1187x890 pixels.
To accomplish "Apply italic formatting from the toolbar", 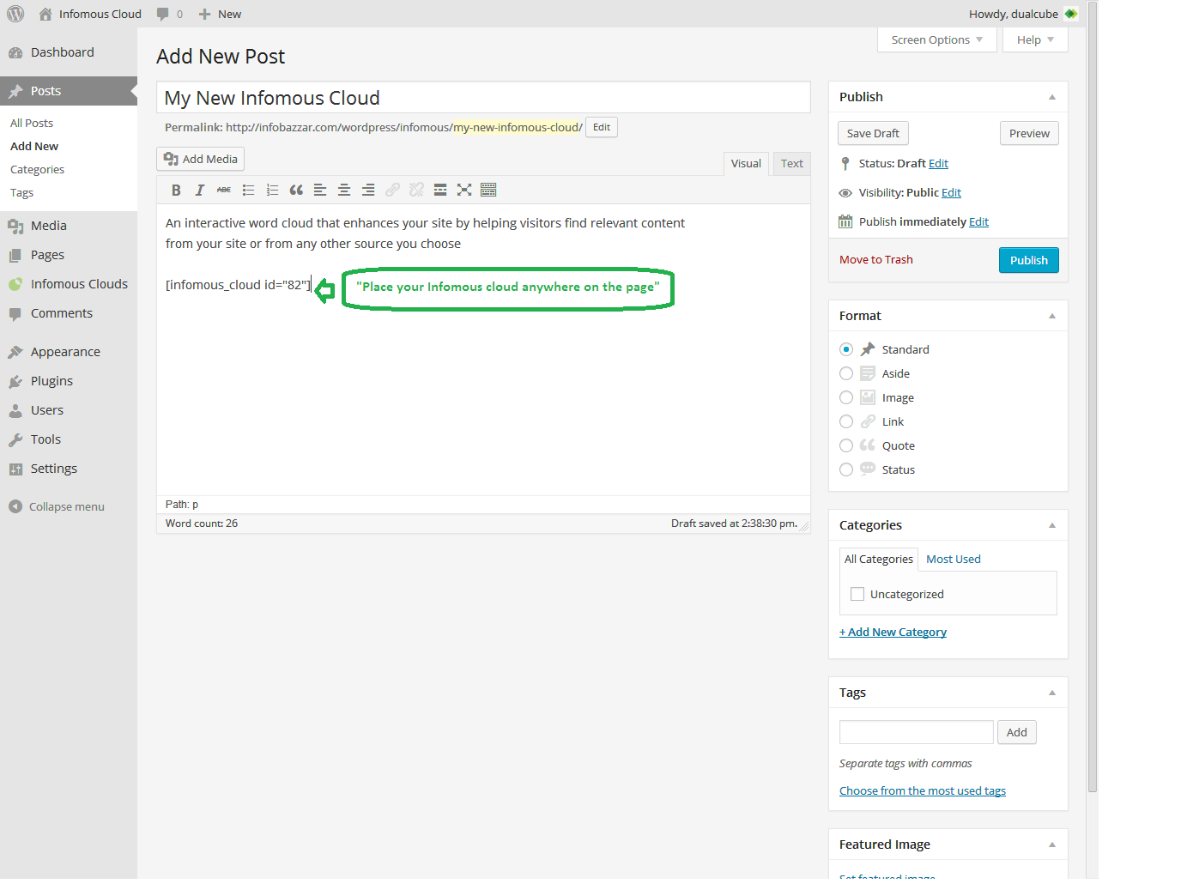I will [200, 191].
